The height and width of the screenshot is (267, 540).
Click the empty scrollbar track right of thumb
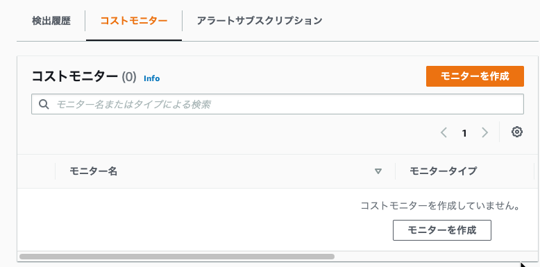427,257
